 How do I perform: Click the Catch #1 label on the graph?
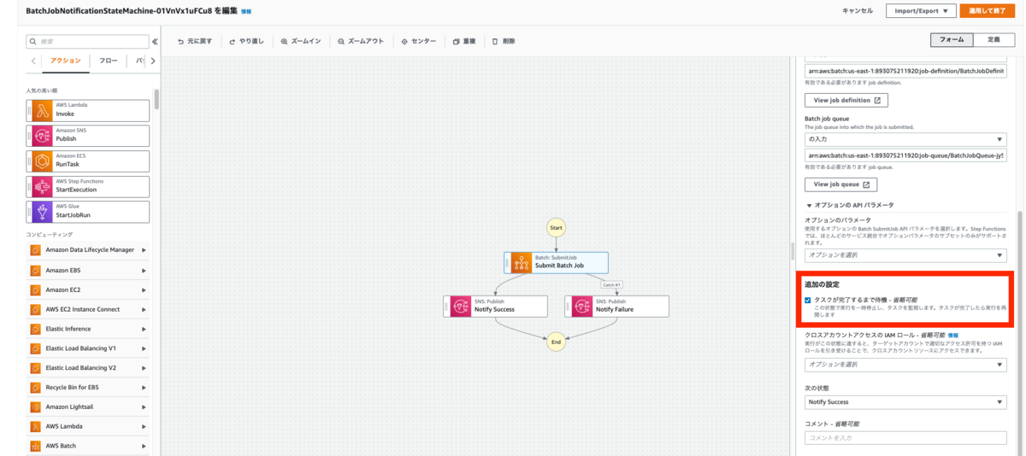(x=611, y=284)
